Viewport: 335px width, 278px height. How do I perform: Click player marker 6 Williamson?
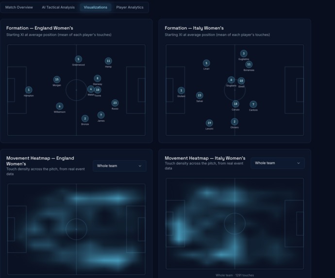pyautogui.click(x=60, y=106)
